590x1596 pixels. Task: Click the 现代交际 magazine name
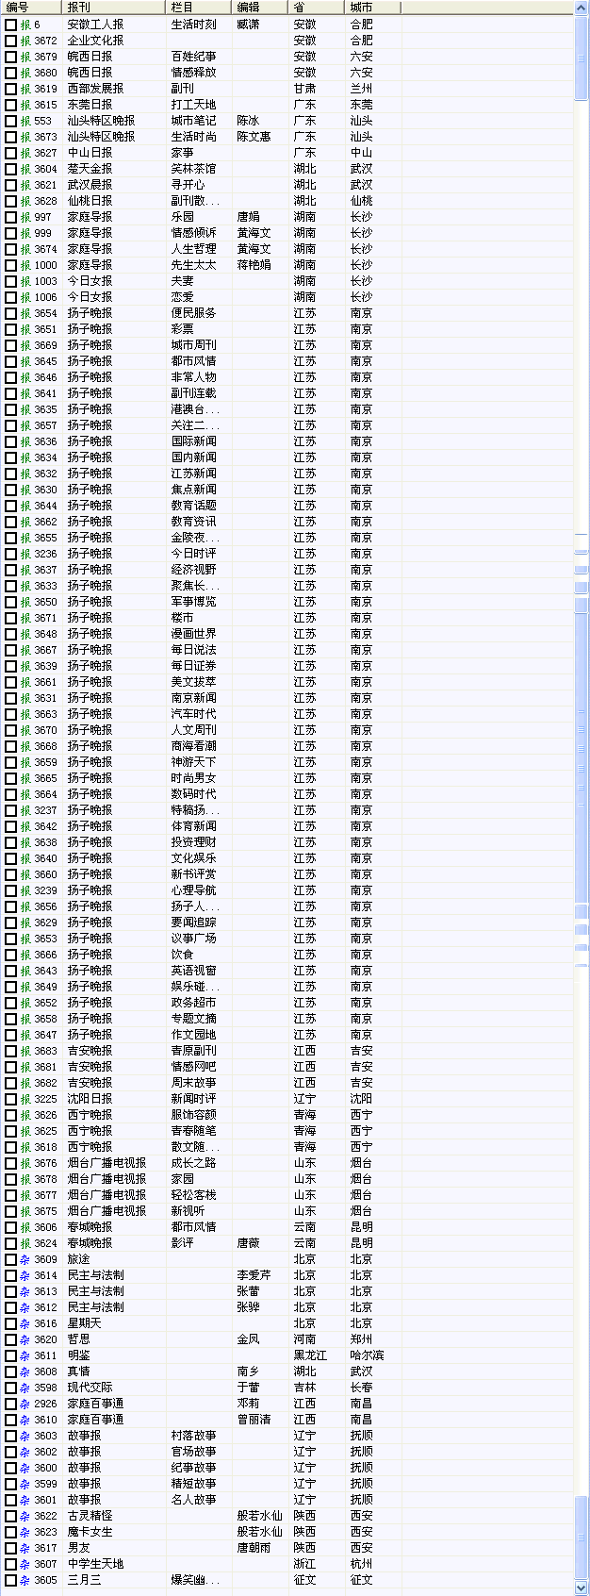point(90,1388)
